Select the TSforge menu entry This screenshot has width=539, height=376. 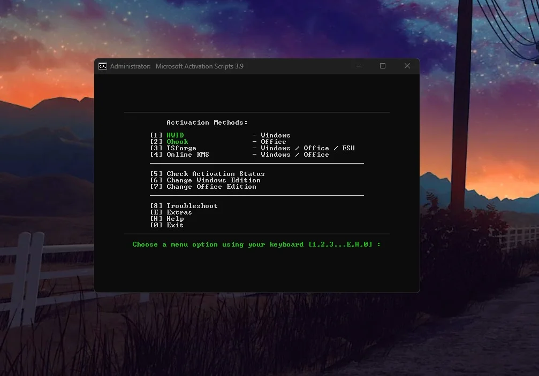point(181,148)
